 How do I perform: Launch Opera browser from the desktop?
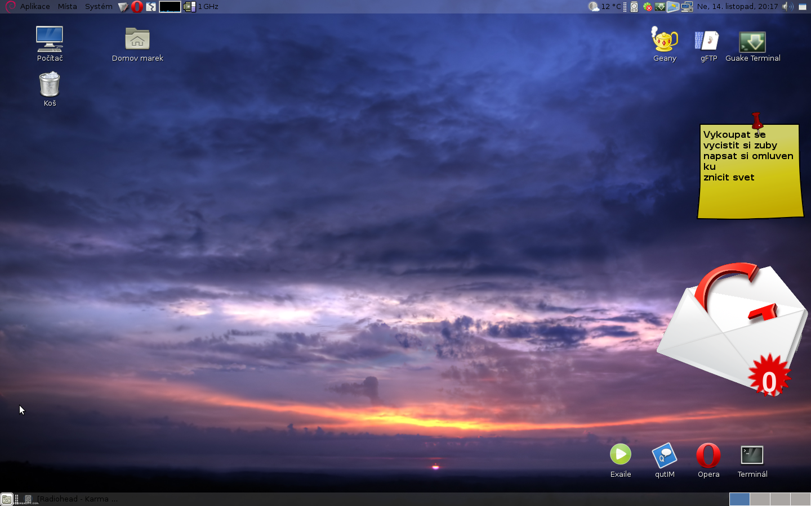click(708, 457)
